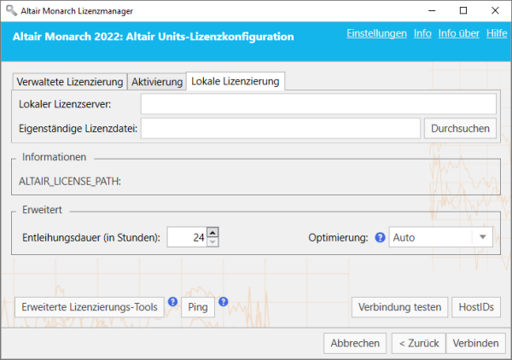Click Verbindung testen button
The height and width of the screenshot is (360, 512).
point(399,307)
